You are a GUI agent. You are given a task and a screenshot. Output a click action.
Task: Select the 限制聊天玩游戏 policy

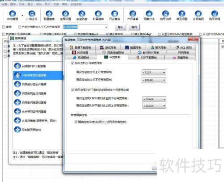pyautogui.click(x=38, y=130)
